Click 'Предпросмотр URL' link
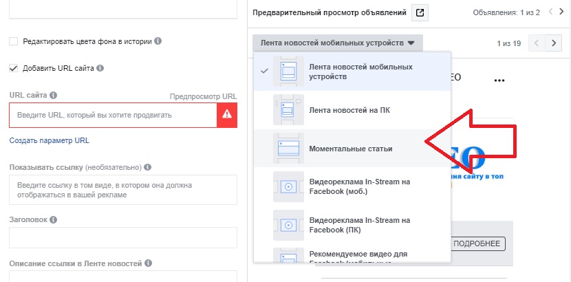The image size is (571, 282). (x=203, y=96)
